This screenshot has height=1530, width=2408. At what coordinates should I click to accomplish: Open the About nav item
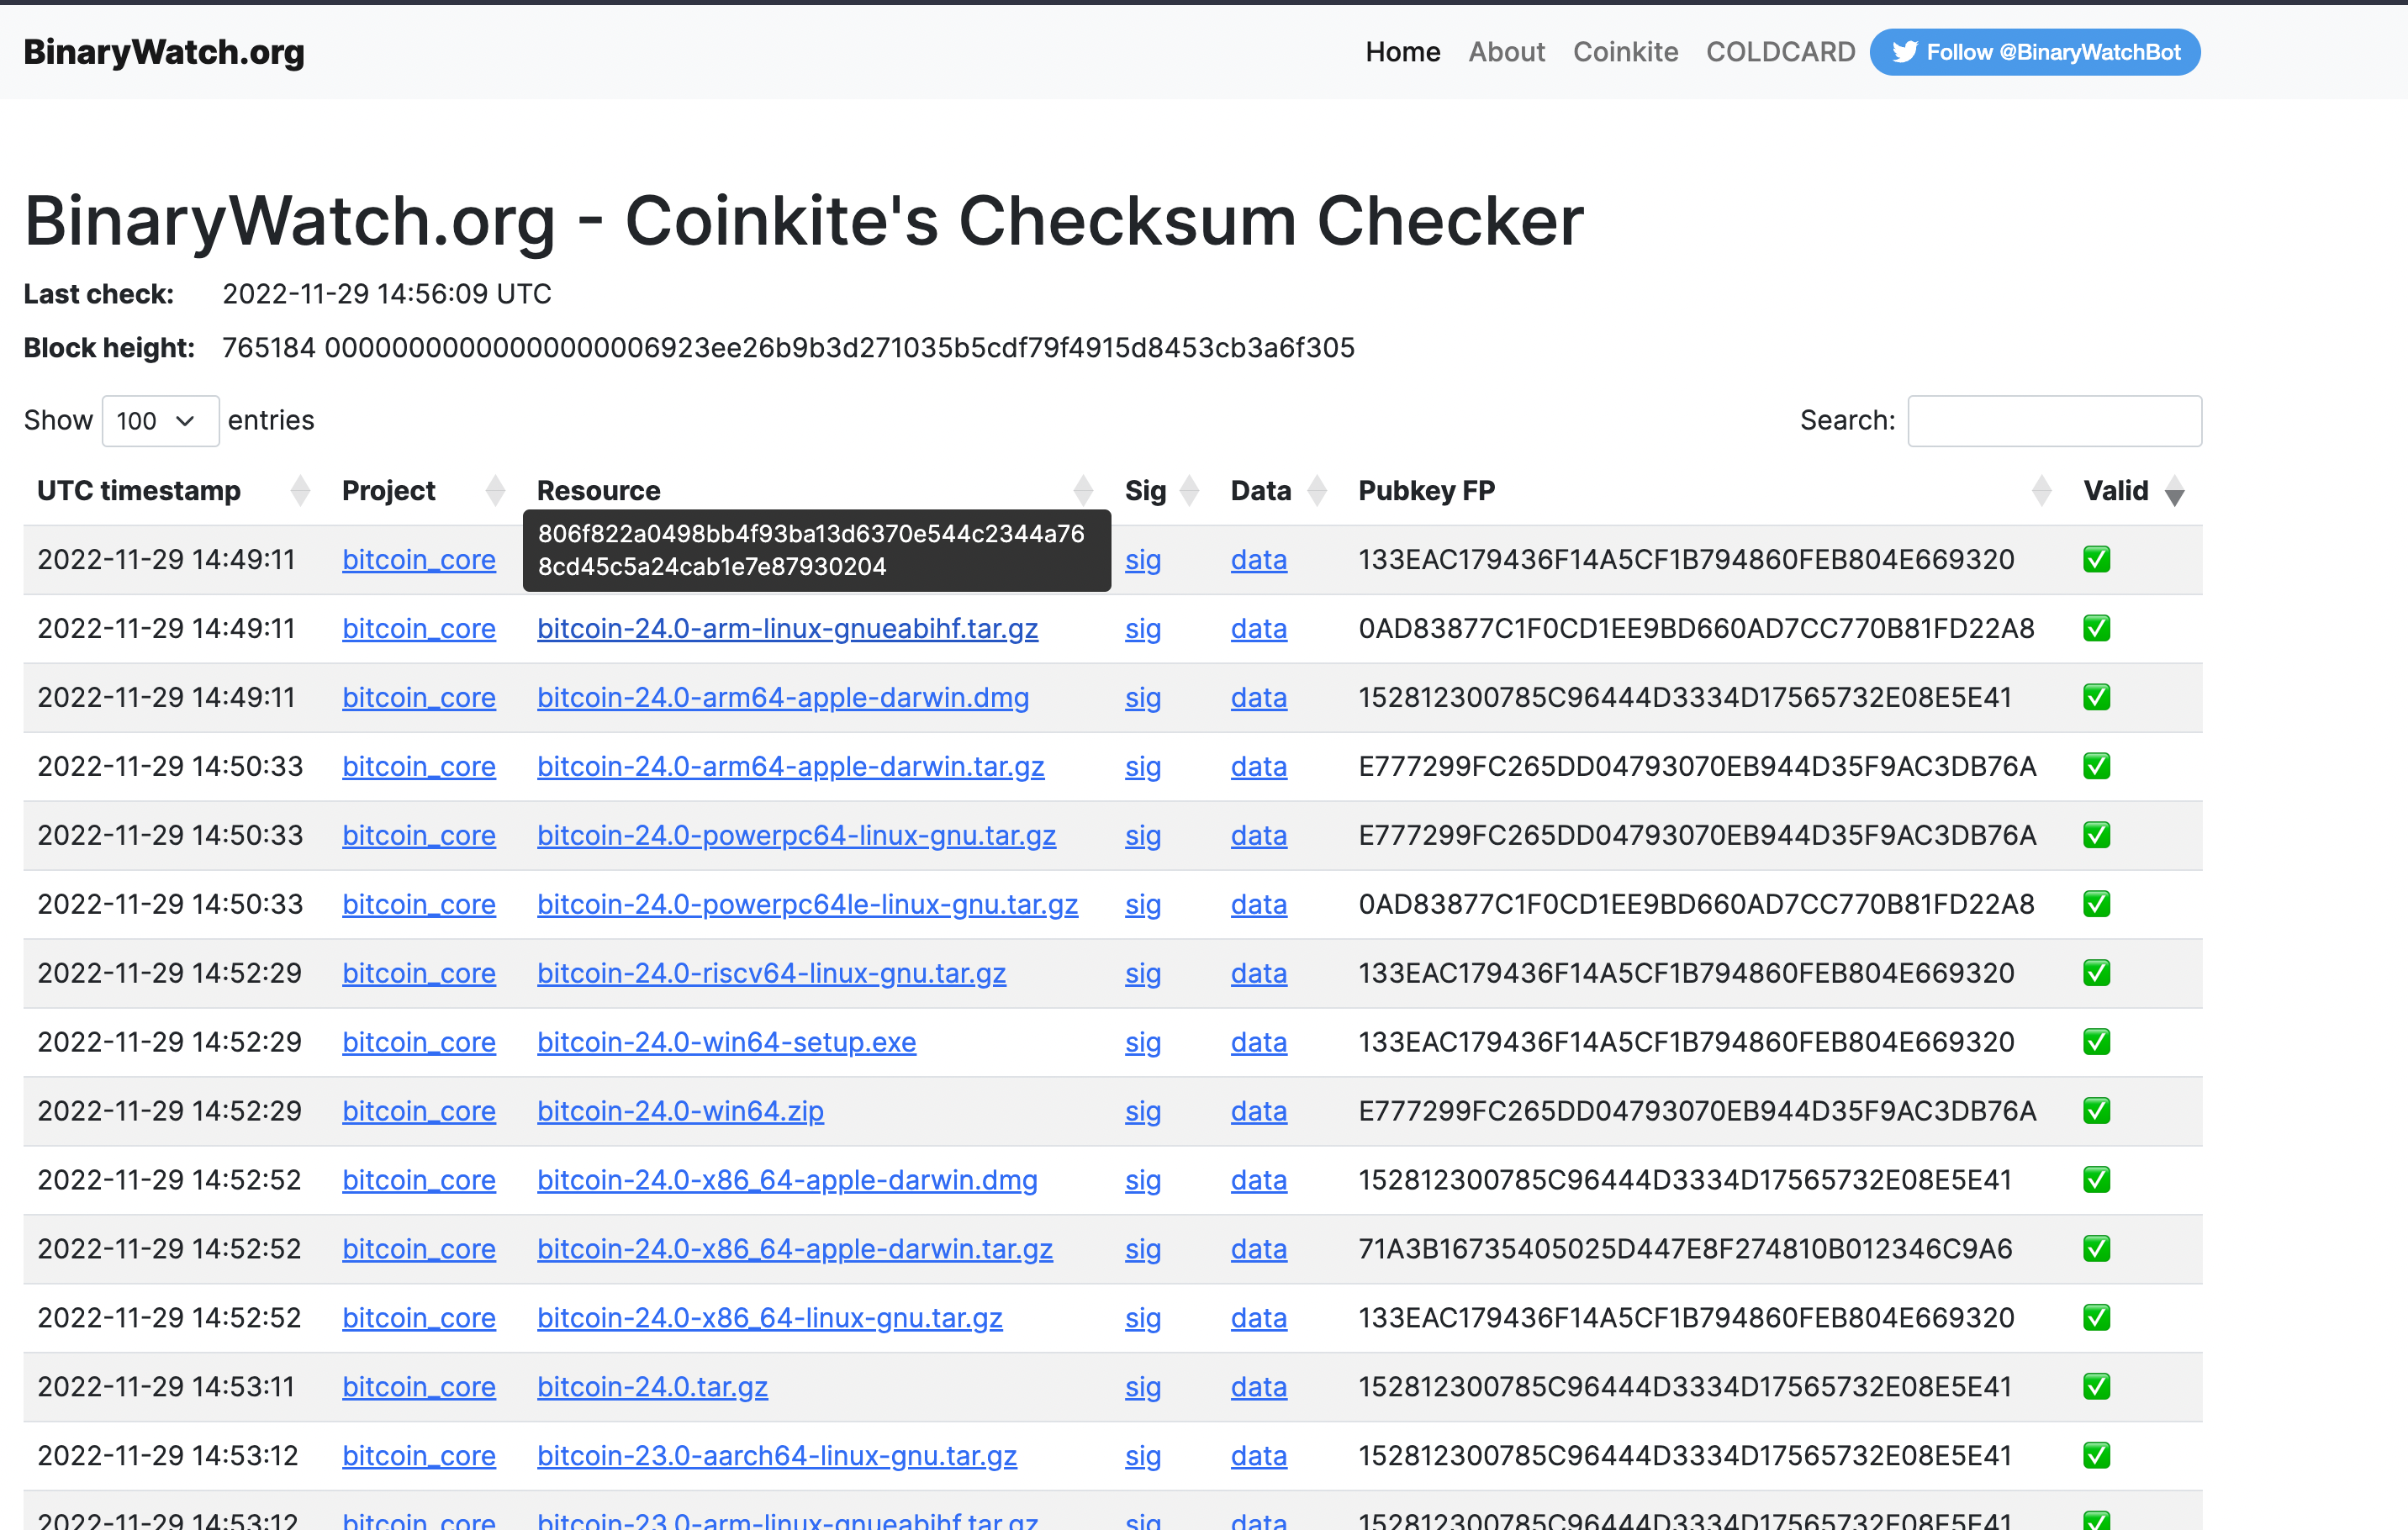pyautogui.click(x=1506, y=52)
